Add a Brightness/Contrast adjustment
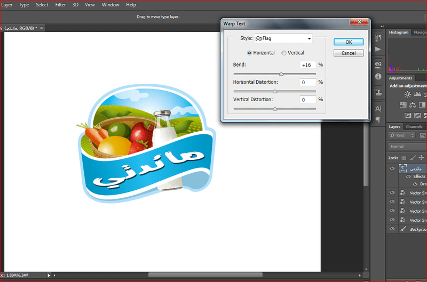 pos(408,94)
